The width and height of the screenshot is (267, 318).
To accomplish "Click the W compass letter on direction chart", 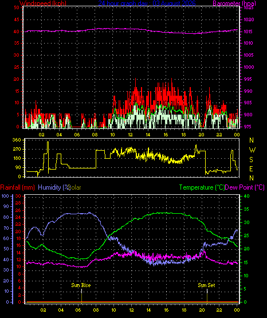I will (x=252, y=150).
